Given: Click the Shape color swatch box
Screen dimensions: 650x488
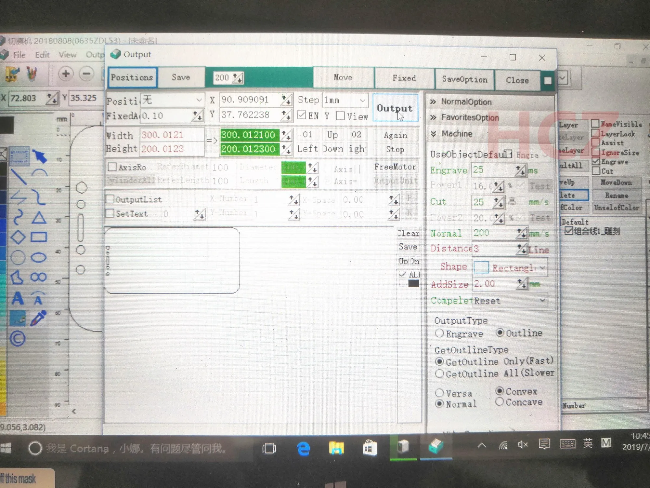Looking at the screenshot, I should 481,268.
